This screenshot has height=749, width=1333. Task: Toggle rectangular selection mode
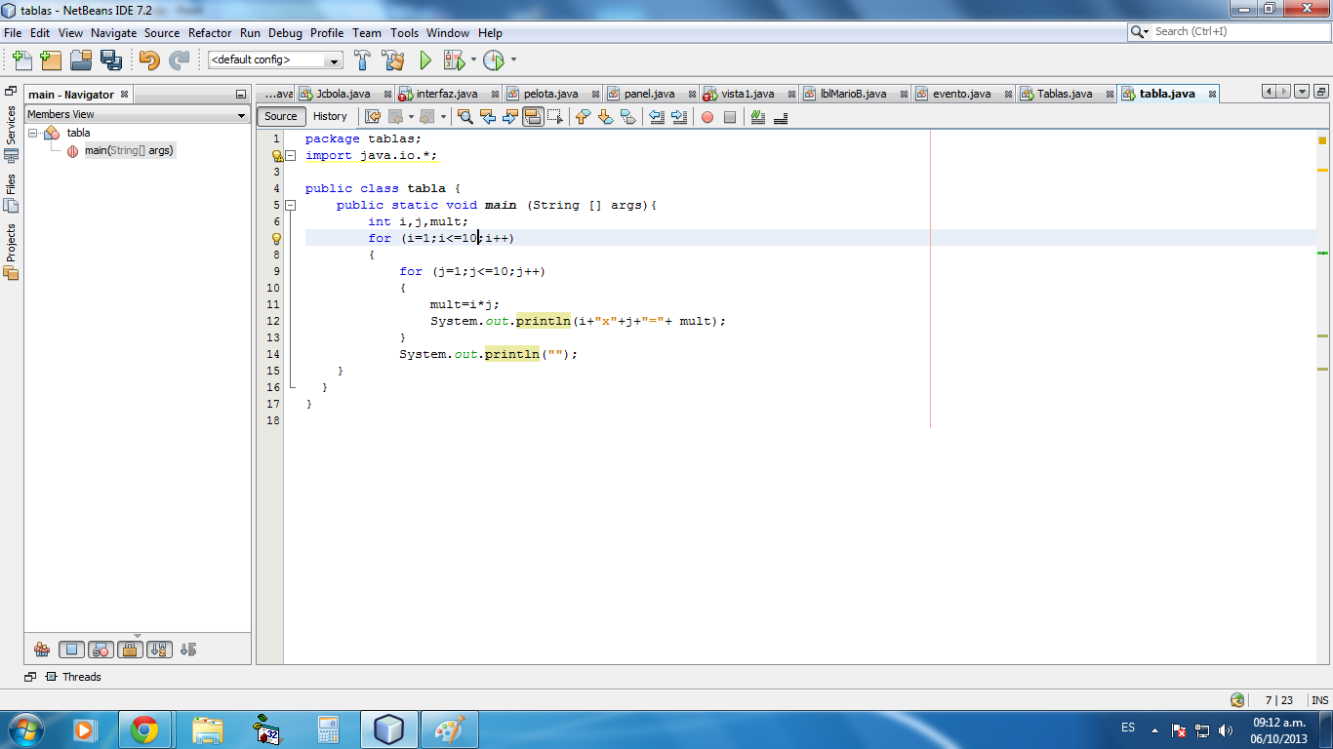click(x=556, y=116)
